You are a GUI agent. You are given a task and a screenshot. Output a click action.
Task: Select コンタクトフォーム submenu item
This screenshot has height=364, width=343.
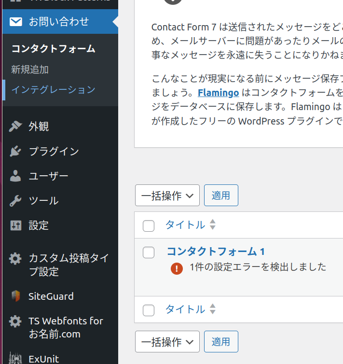[54, 49]
